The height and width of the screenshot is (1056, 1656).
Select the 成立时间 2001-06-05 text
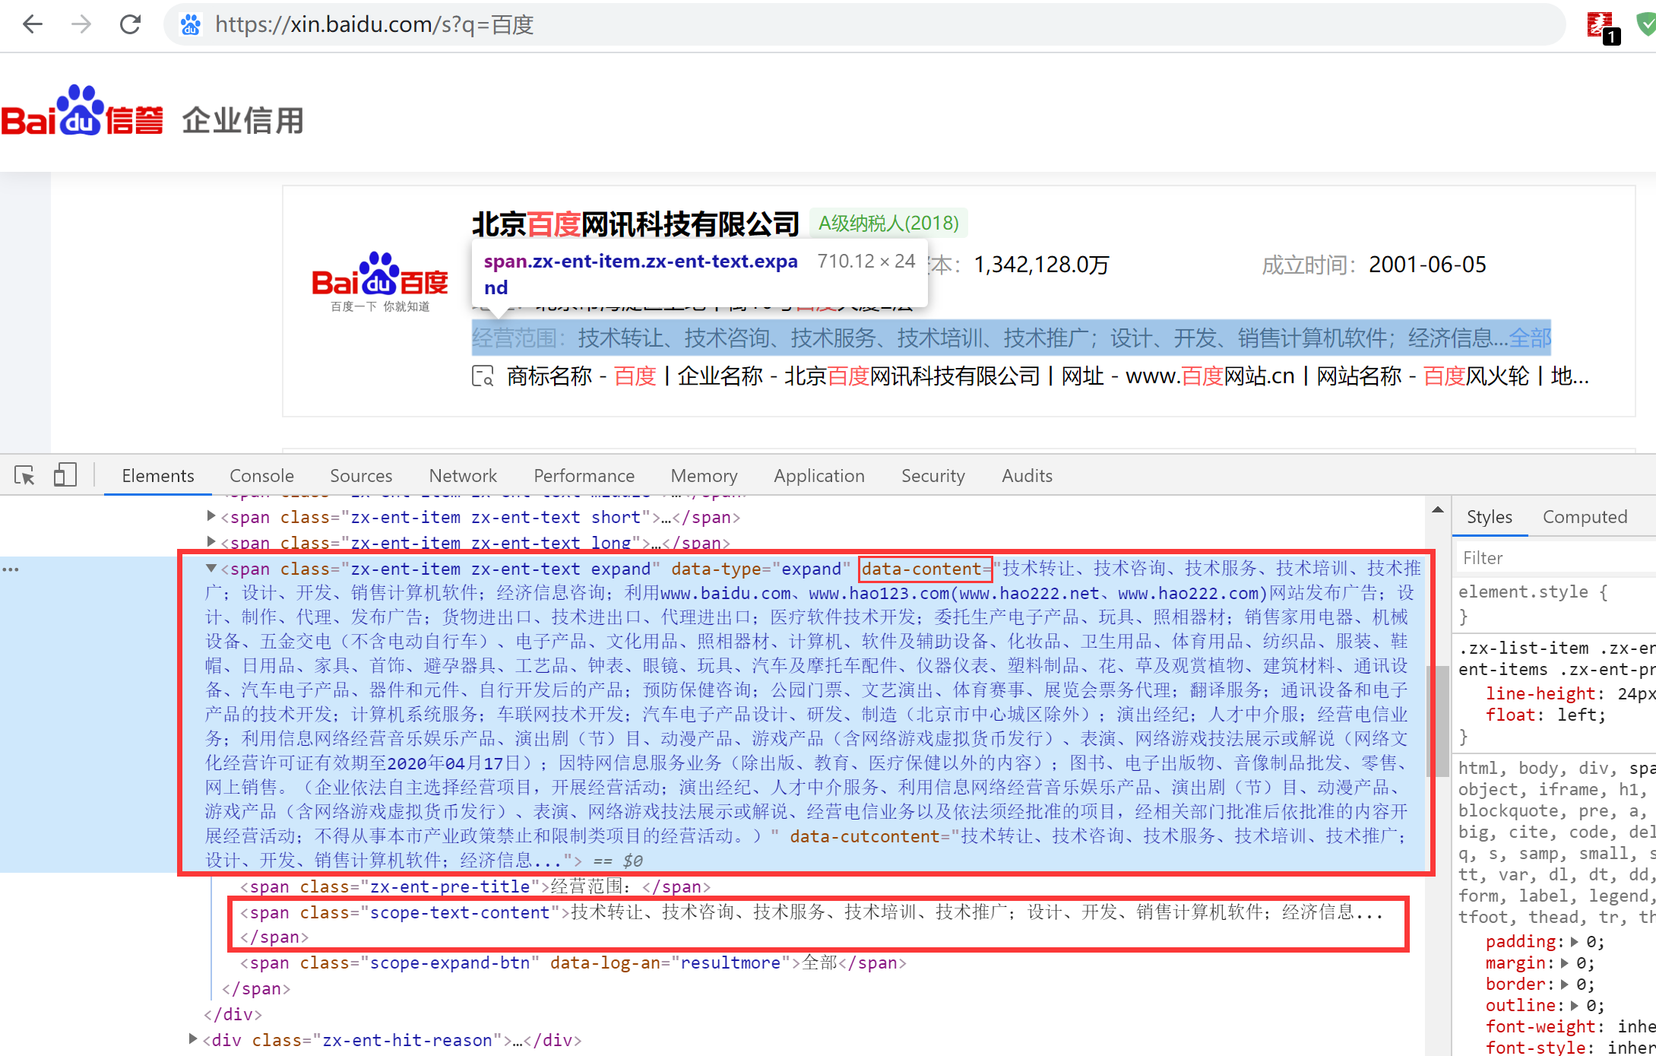1374,265
